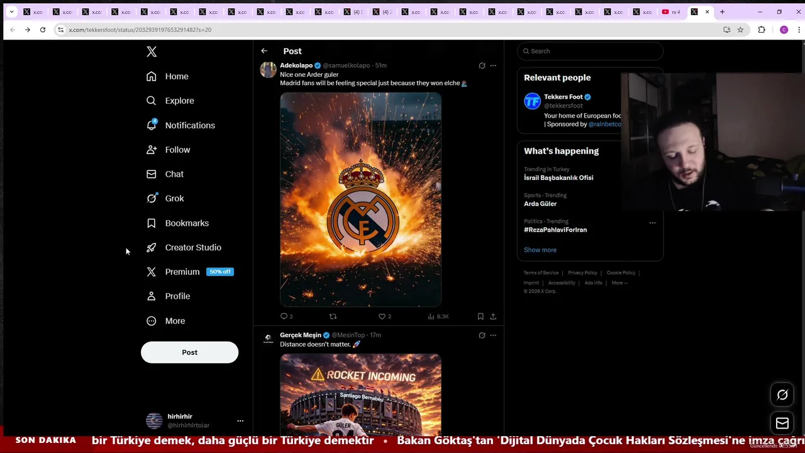Screen dimensions: 805x453
Task: Share Adekolapo's post
Action: pyautogui.click(x=493, y=316)
